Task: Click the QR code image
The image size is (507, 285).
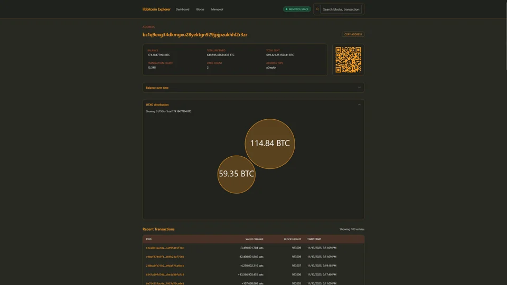Action: [x=348, y=60]
